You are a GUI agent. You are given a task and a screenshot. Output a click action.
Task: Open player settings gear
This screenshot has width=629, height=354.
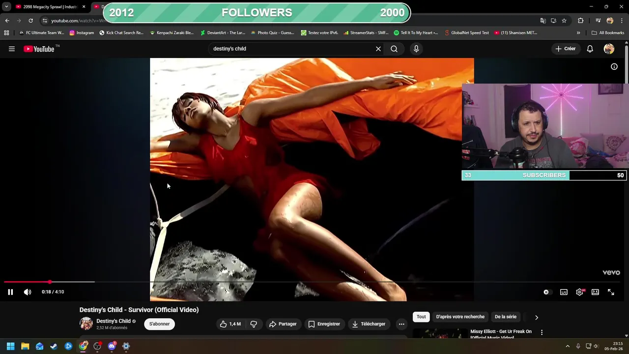(580, 292)
